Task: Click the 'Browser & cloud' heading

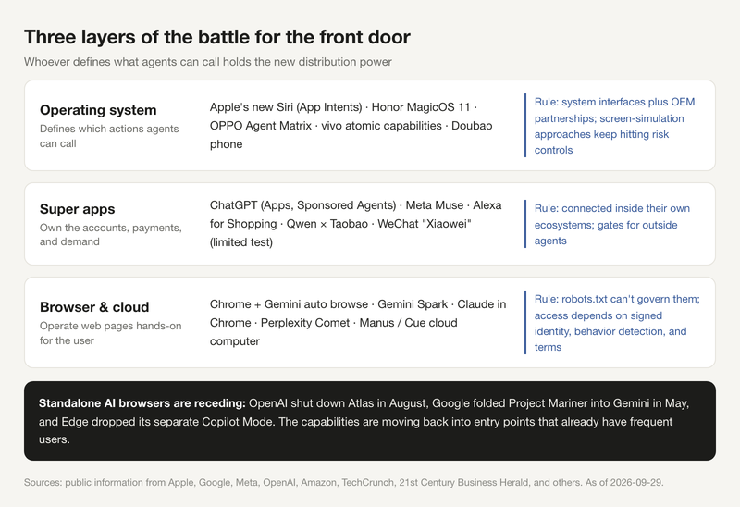Action: tap(94, 307)
